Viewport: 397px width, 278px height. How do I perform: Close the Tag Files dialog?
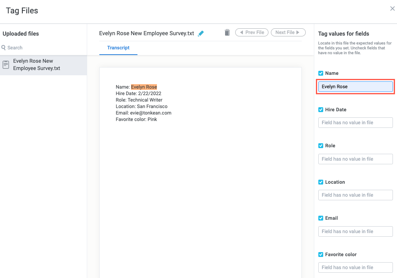click(x=392, y=8)
